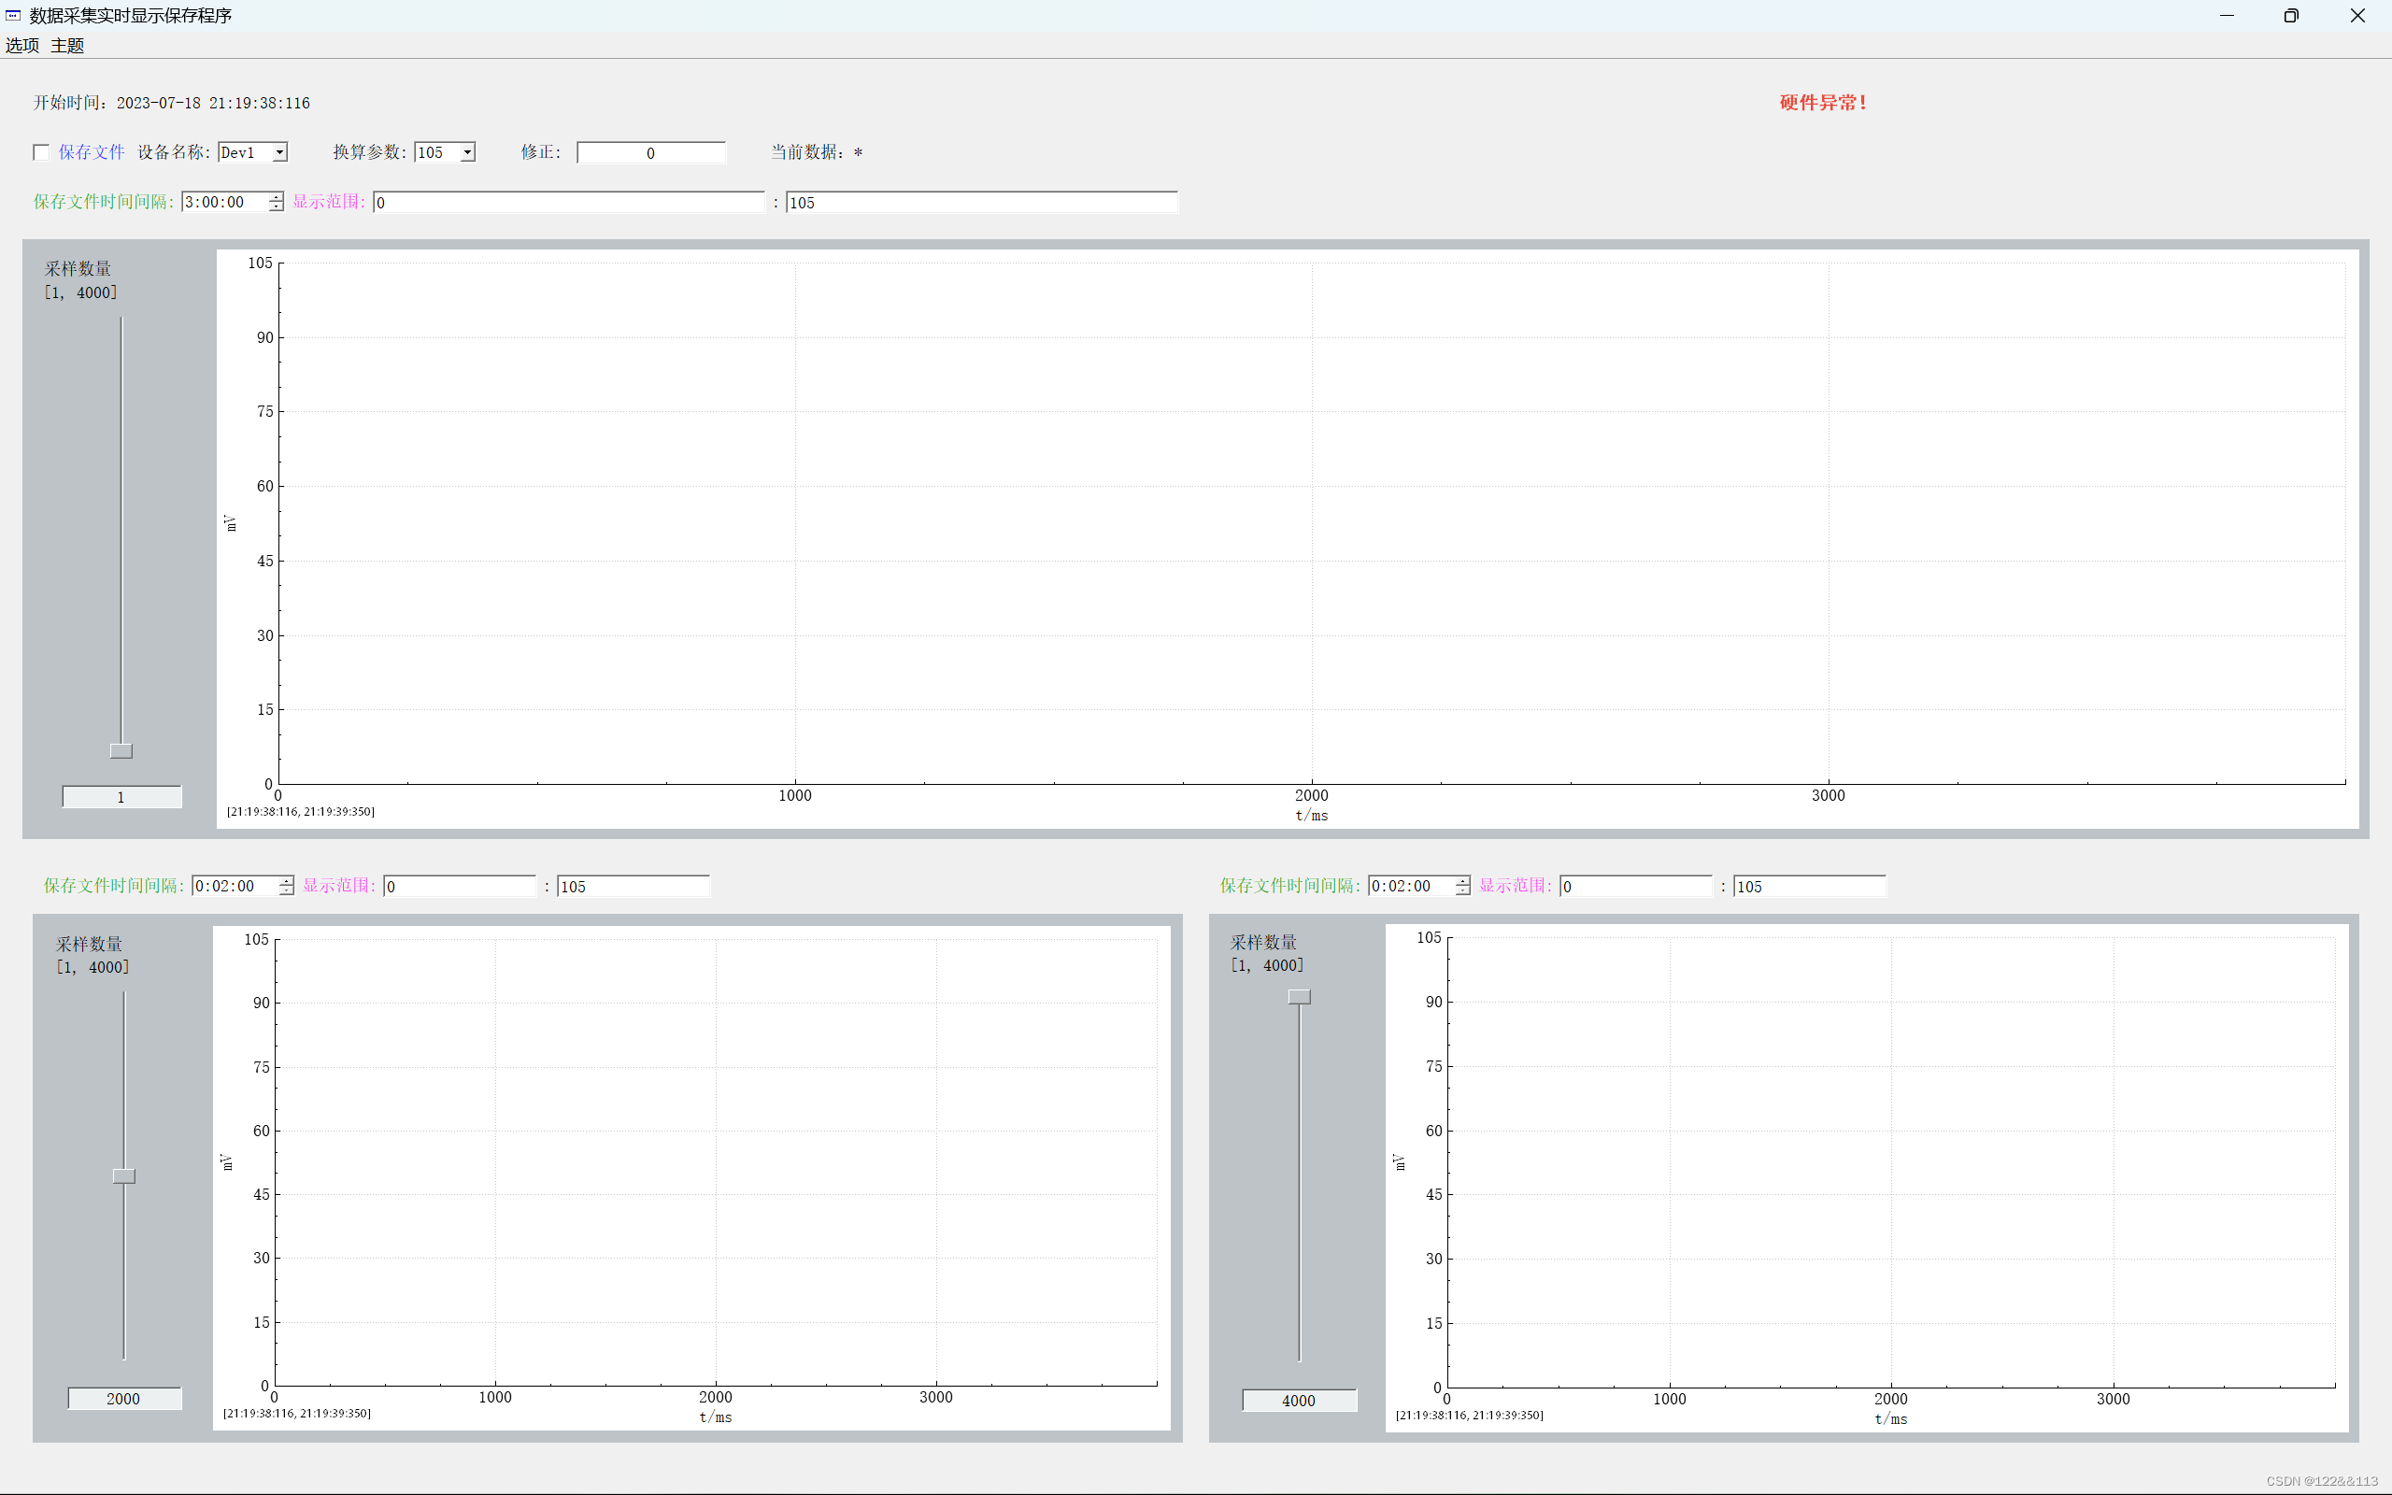This screenshot has height=1495, width=2392.
Task: Click the sample count box showing 4000
Action: (1299, 1401)
